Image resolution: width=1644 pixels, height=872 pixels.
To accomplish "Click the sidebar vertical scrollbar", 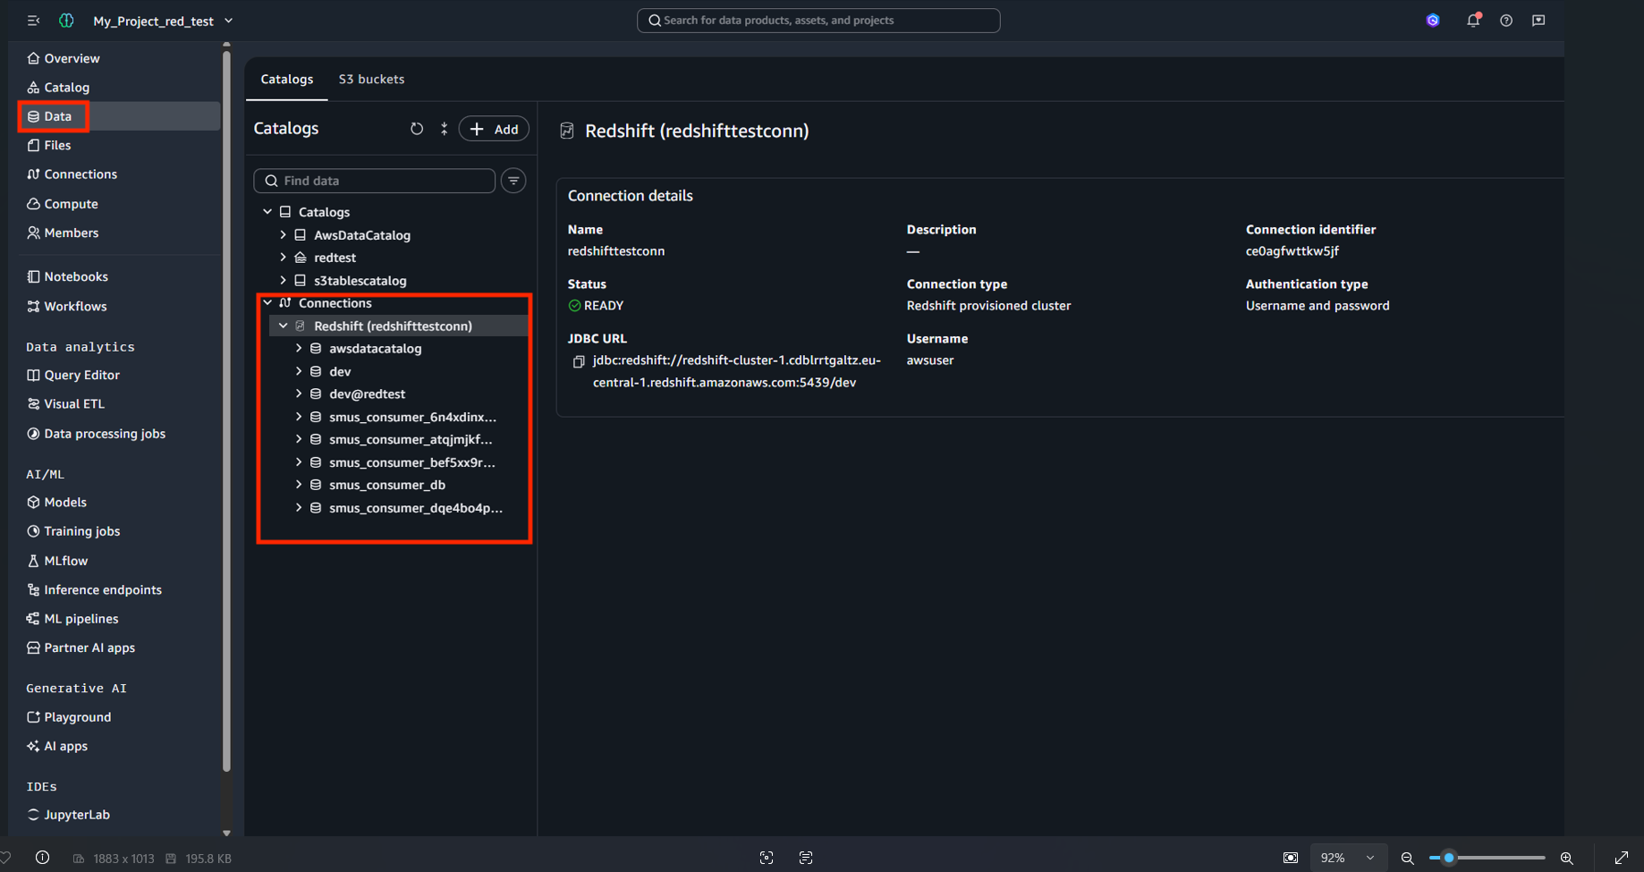I will 226,411.
